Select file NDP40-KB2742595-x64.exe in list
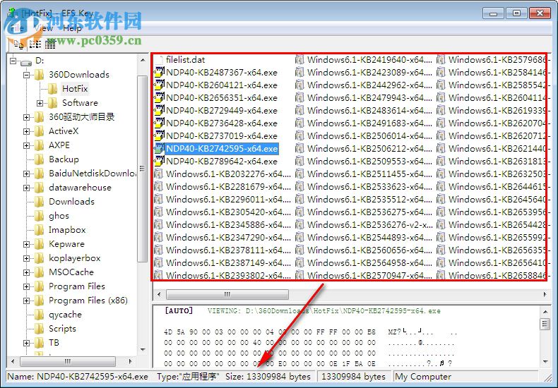Image resolution: width=558 pixels, height=388 pixels. point(222,149)
